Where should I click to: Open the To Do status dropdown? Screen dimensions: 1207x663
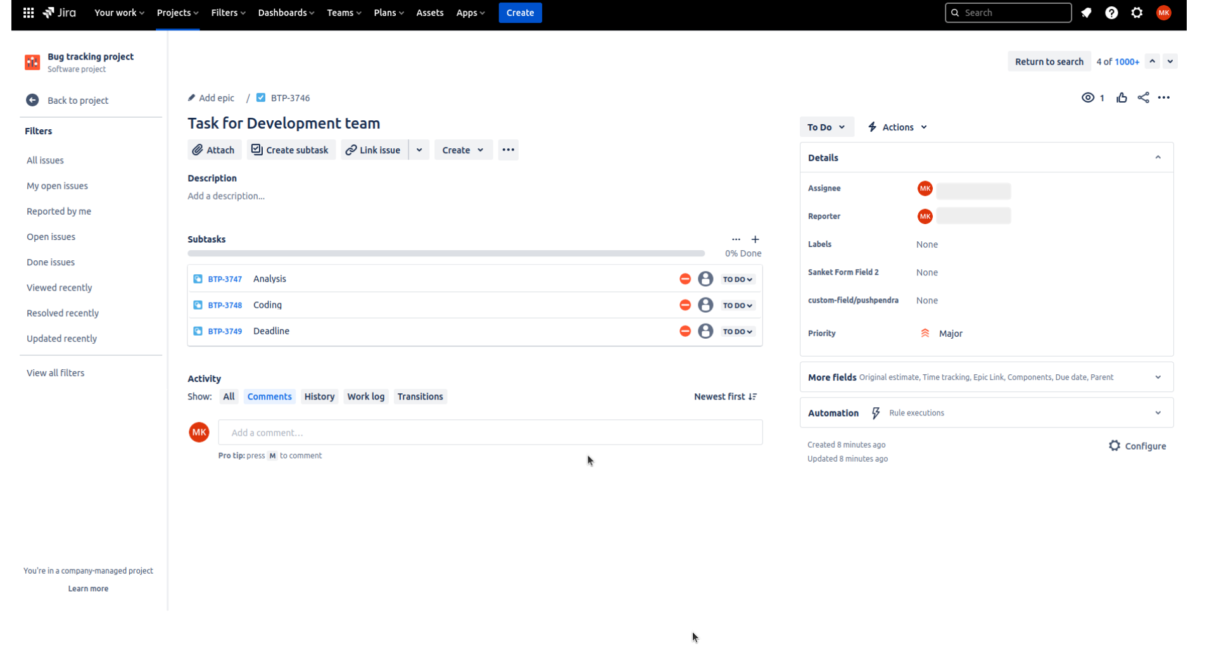826,127
